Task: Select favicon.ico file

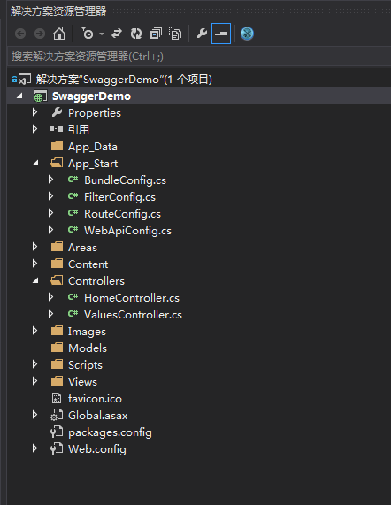Action: [95, 399]
